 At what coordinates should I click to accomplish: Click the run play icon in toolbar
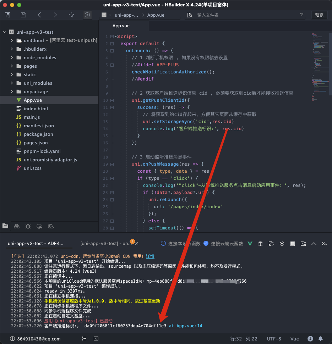(87, 15)
